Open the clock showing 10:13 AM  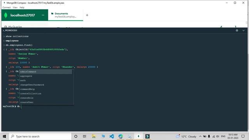[233, 136]
